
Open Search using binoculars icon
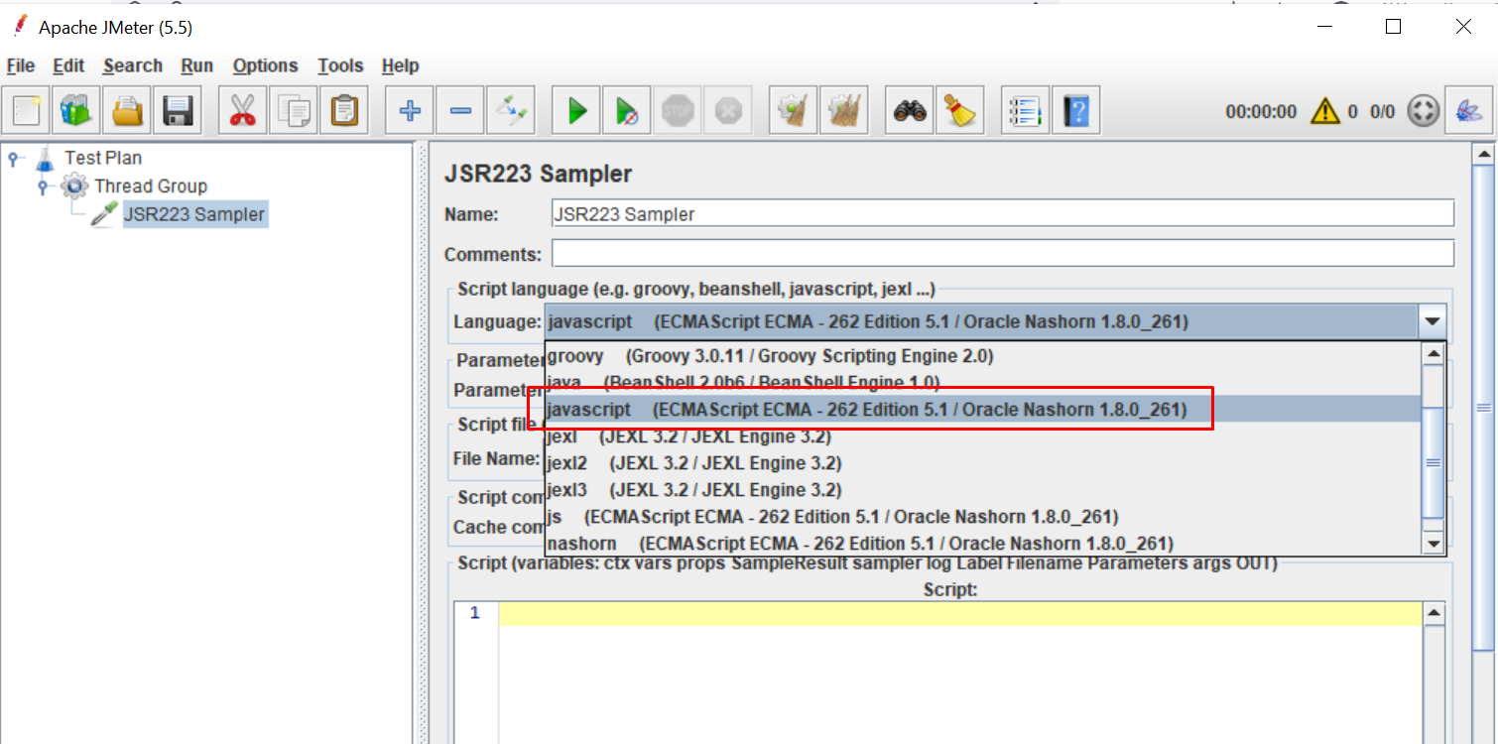click(909, 109)
